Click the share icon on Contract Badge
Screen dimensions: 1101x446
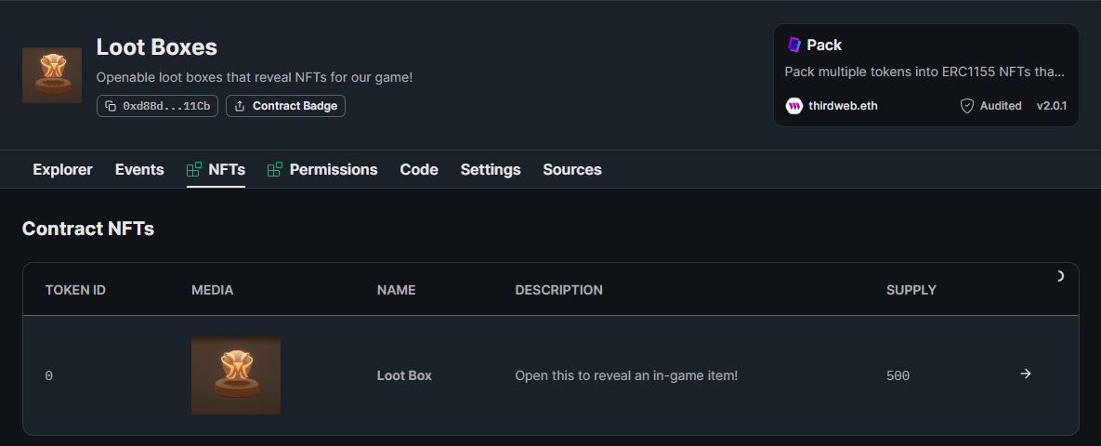240,106
